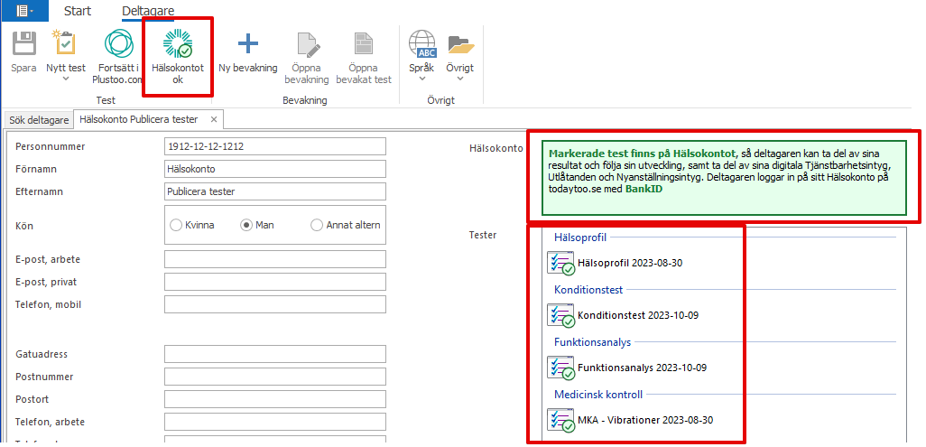Click the Gatuadress field
Viewport: 926px width, 447px height.
[x=275, y=354]
